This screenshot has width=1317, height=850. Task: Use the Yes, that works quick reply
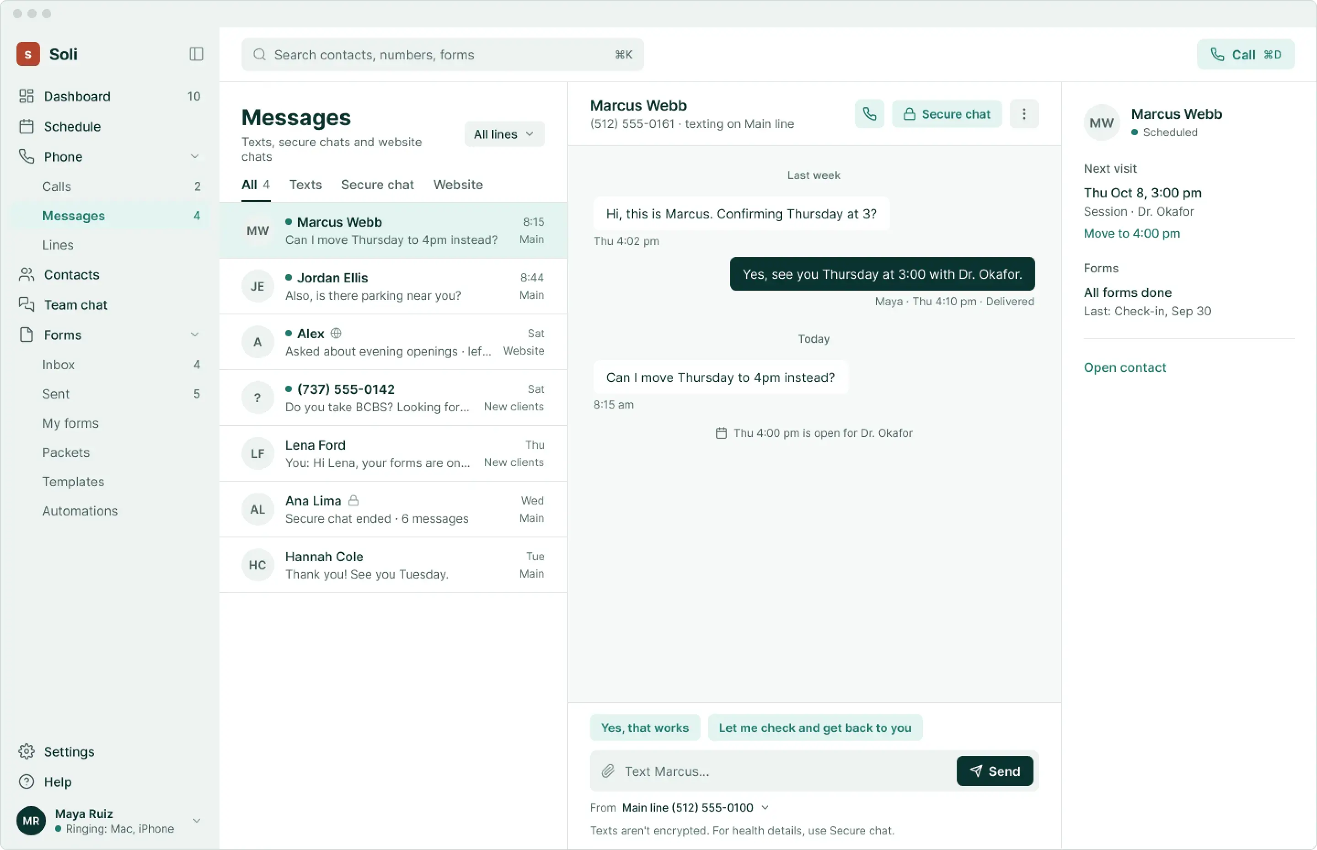click(644, 728)
